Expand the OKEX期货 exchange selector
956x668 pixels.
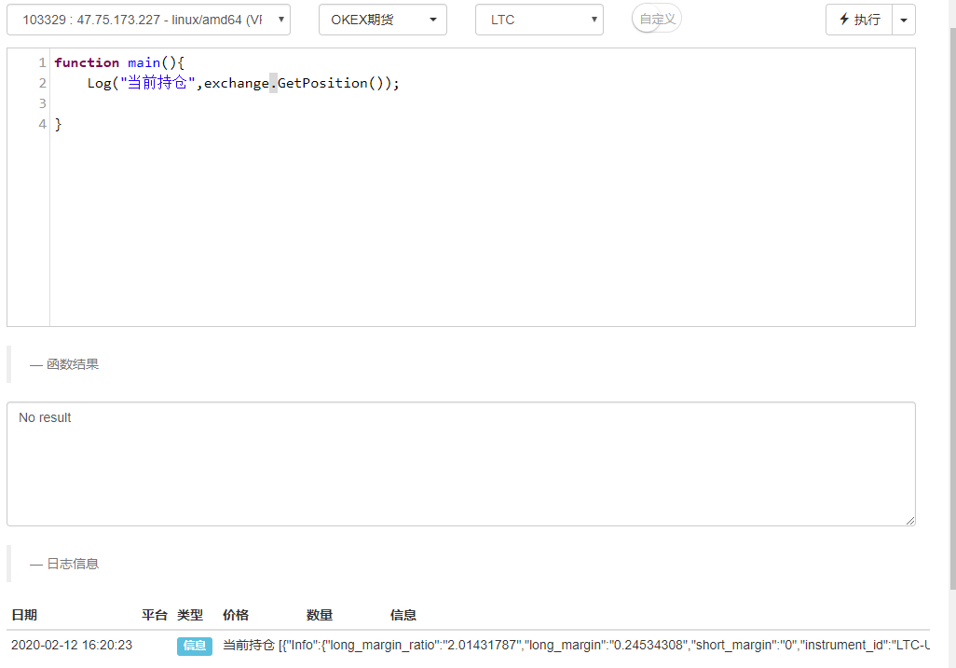[382, 20]
